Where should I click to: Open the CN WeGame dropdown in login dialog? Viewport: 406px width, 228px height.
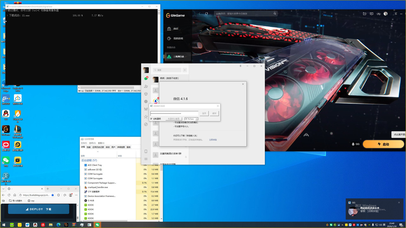tap(191, 119)
